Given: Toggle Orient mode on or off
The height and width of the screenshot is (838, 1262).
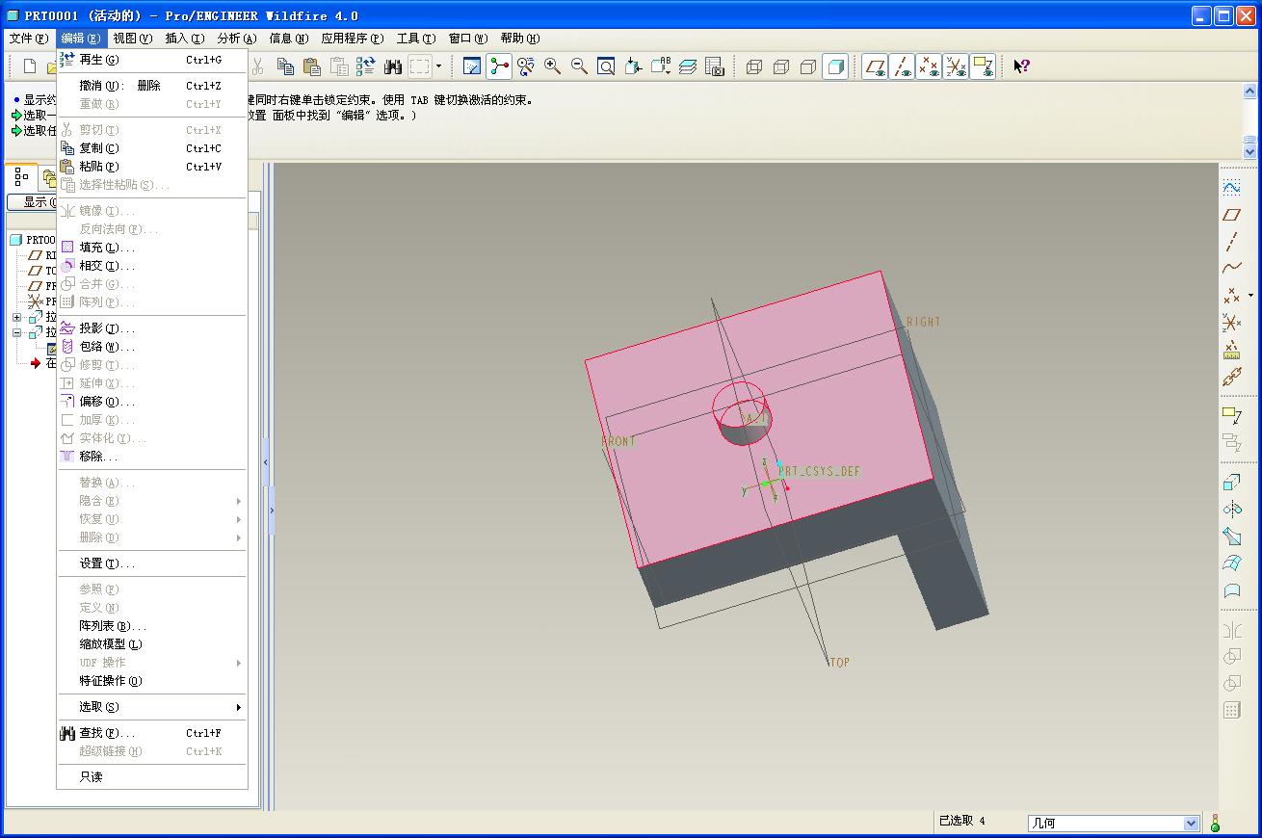Looking at the screenshot, I should [526, 66].
